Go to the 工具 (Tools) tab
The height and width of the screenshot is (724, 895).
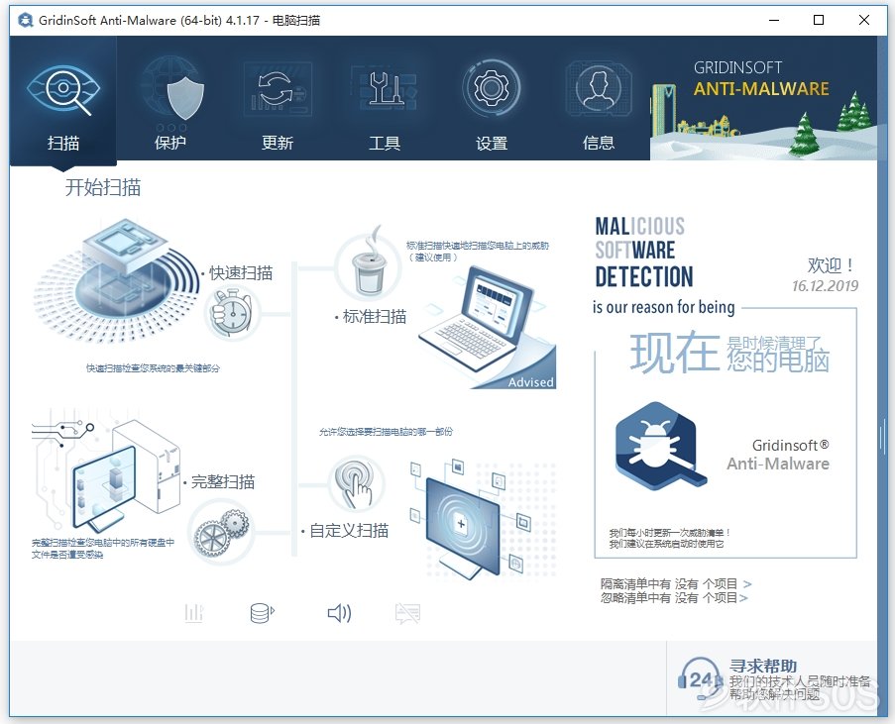pos(385,100)
